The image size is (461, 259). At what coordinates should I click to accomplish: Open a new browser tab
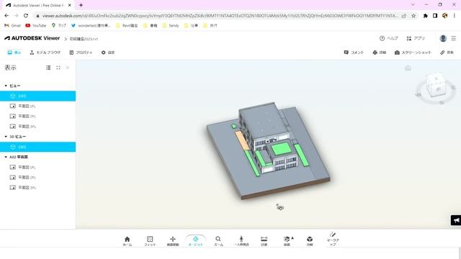(x=81, y=5)
